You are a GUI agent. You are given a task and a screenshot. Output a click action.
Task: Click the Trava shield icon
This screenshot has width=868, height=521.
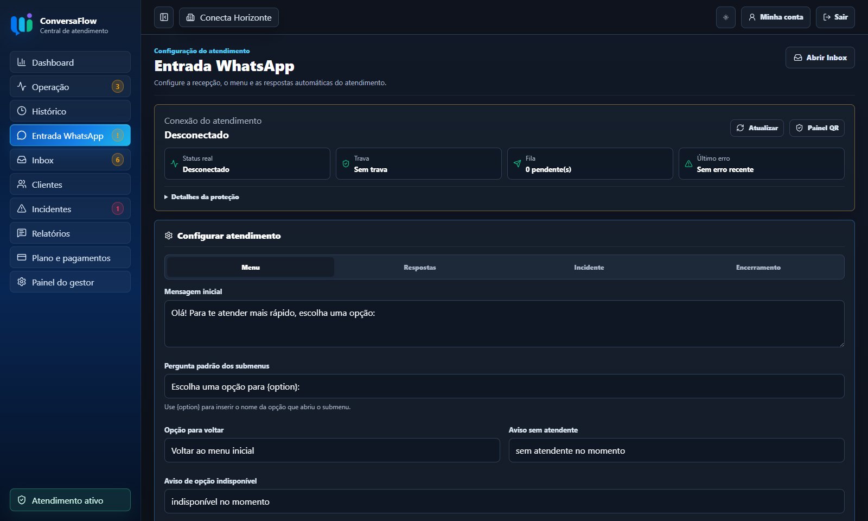click(x=346, y=163)
